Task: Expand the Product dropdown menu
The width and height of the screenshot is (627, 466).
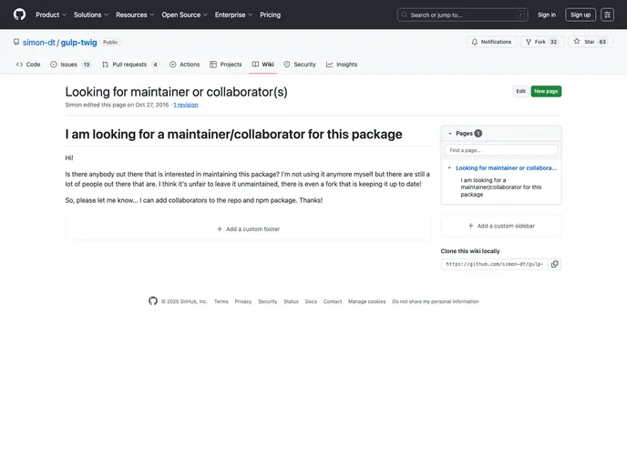Action: point(50,15)
